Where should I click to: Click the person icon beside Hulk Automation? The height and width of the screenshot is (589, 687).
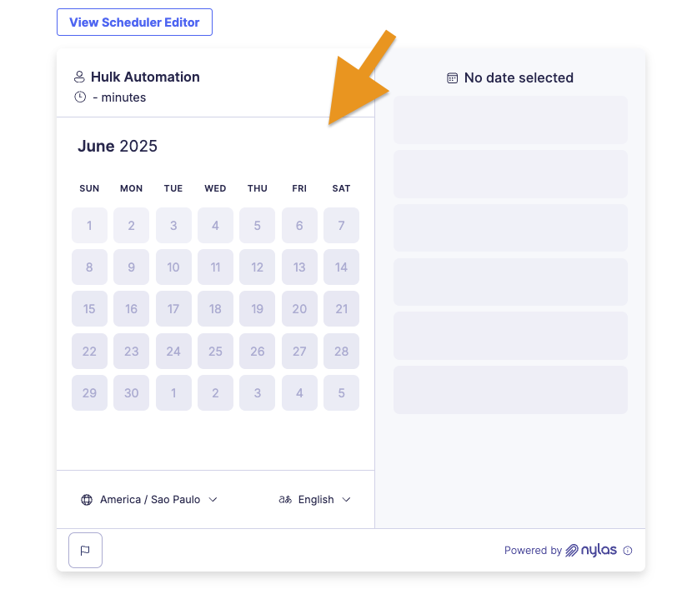tap(79, 77)
